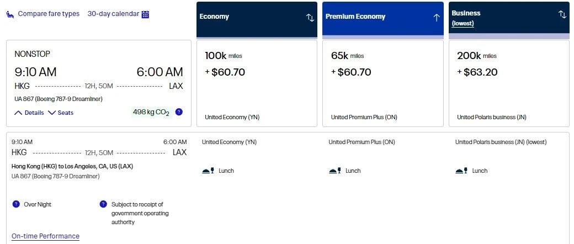Sort by Economy fare arrows

click(310, 17)
